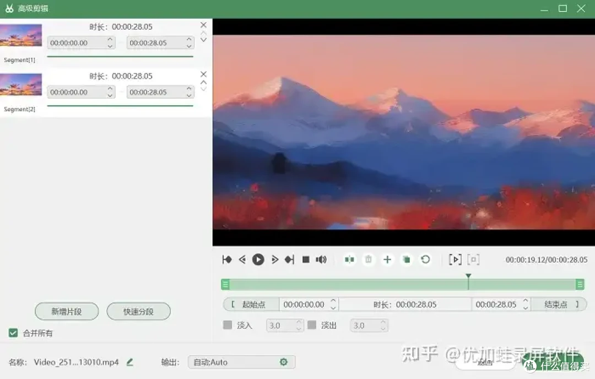Reset edits with the circular arrow icon

(425, 259)
